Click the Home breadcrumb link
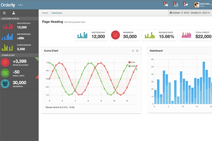The image size is (212, 141). click(45, 13)
